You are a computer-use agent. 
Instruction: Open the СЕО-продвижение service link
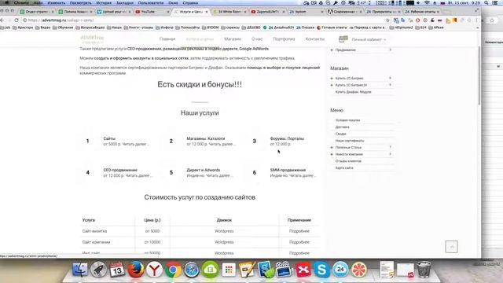pyautogui.click(x=120, y=170)
